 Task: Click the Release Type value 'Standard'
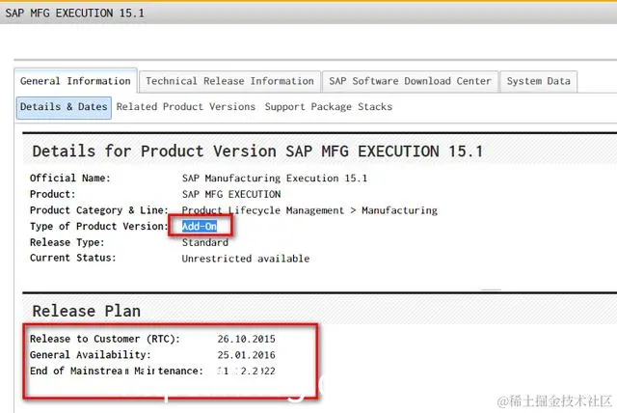[205, 242]
